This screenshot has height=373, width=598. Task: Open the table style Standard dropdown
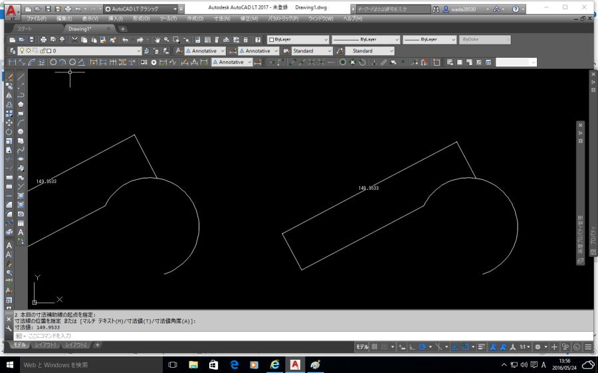point(312,50)
